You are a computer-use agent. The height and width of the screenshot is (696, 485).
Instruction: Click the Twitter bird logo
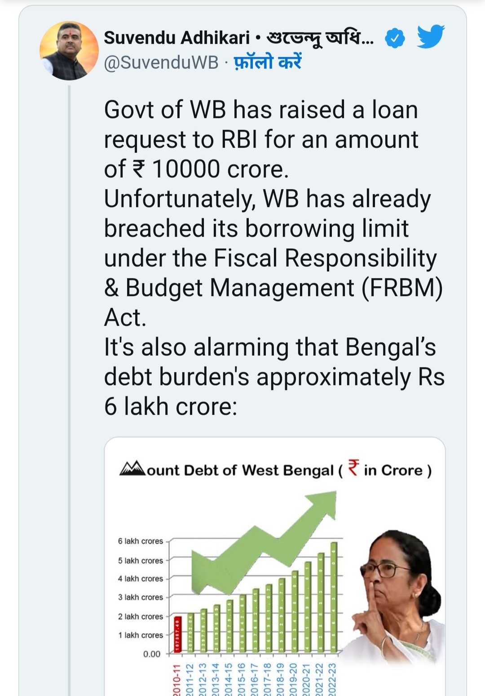tap(431, 37)
